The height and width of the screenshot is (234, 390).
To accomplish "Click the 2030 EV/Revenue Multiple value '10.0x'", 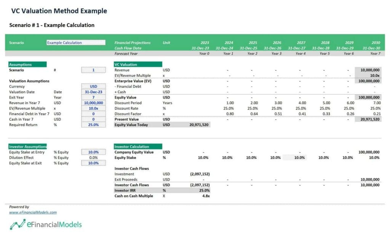I will point(375,76).
